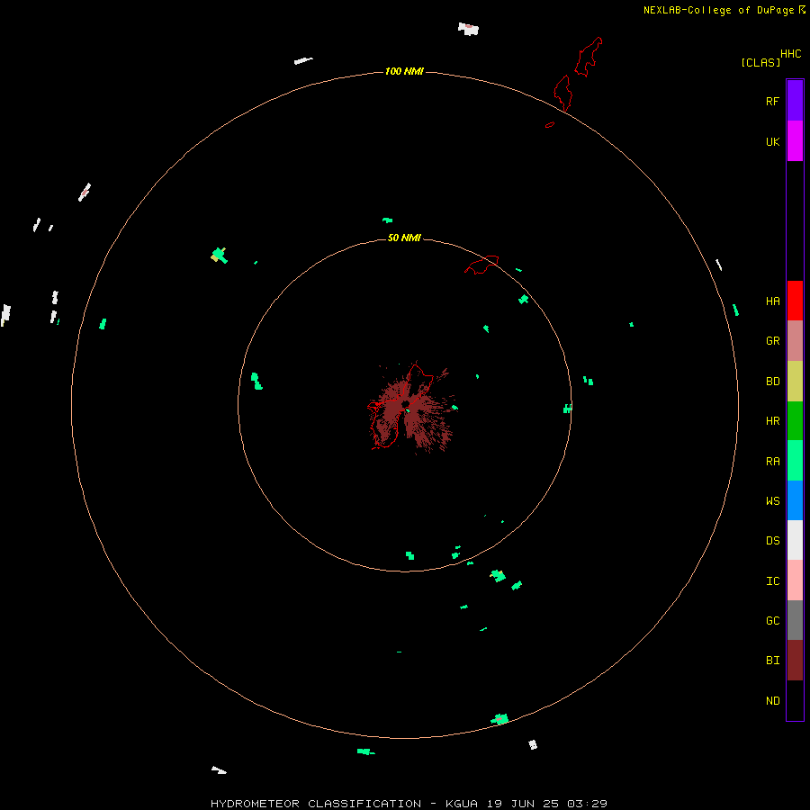
Task: Click the gray GC color swatch
Action: click(795, 620)
